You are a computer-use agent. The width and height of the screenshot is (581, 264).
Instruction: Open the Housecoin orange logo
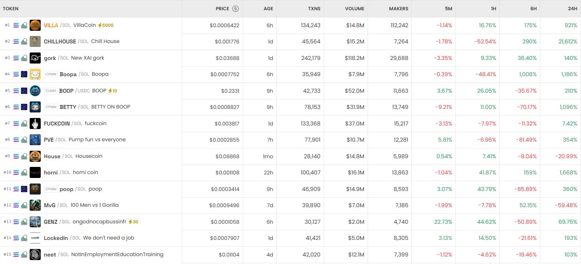[x=35, y=156]
